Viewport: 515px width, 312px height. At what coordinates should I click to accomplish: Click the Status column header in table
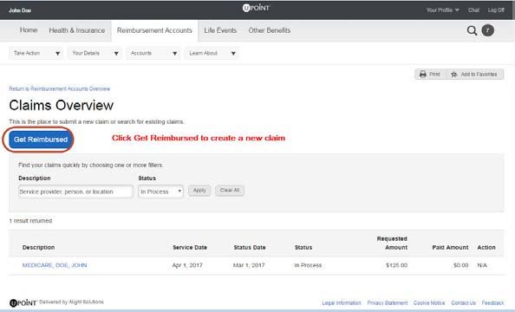coord(303,248)
